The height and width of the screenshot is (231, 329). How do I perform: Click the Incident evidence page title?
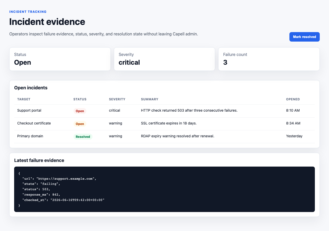pos(47,22)
